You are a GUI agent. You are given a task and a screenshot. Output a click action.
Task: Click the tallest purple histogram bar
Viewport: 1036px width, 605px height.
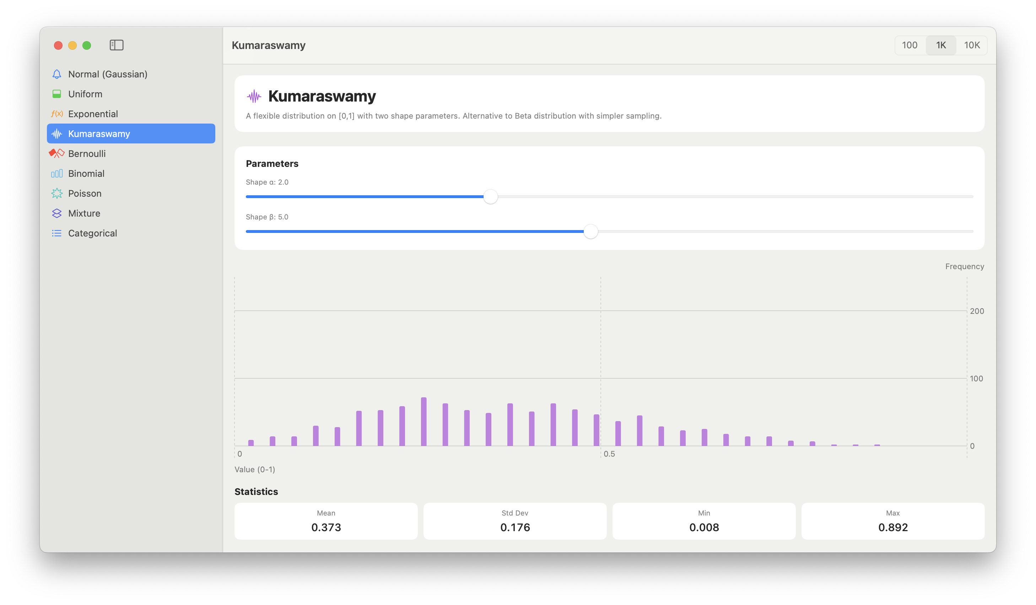click(423, 421)
